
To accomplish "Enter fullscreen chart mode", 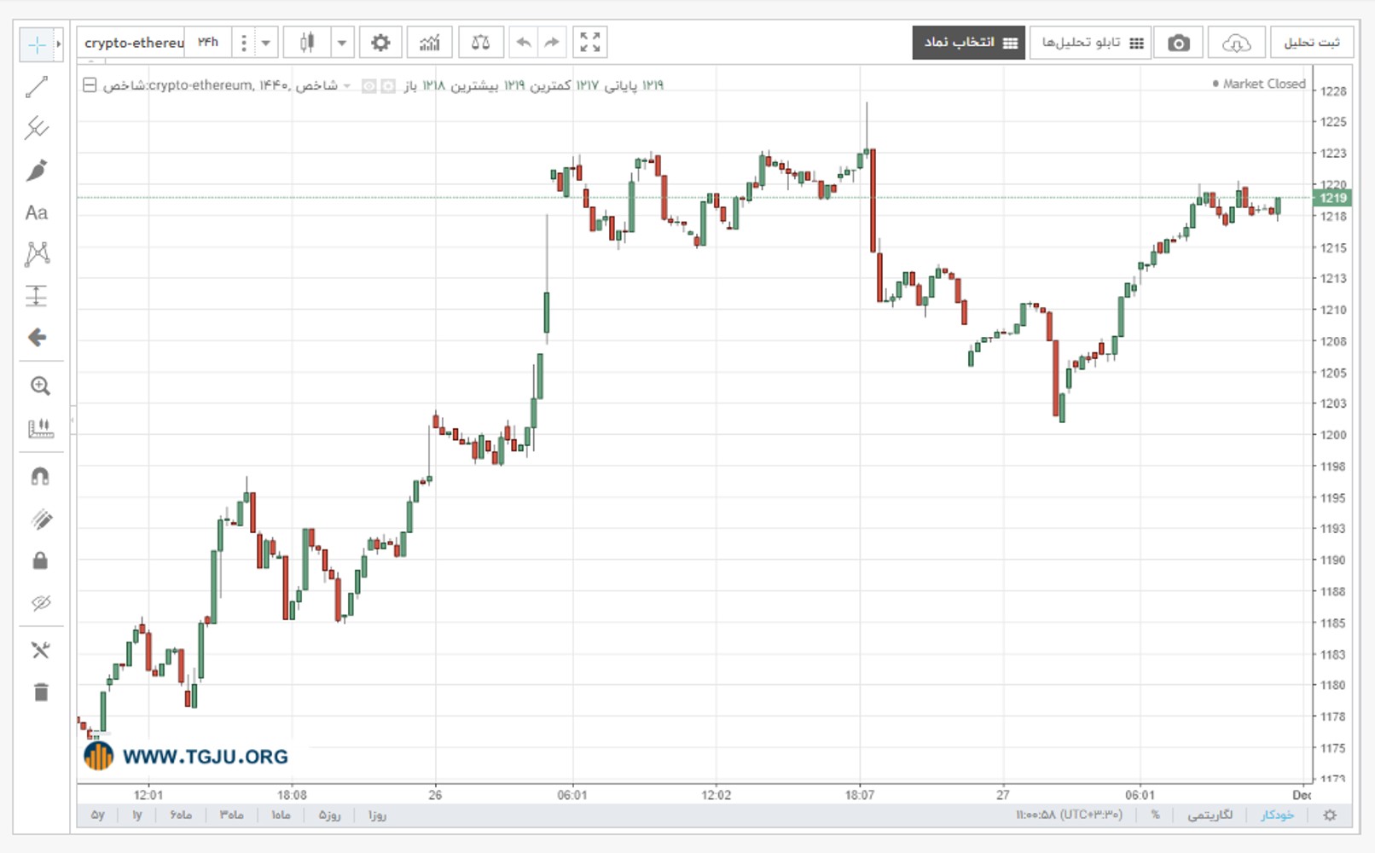I will 590,42.
